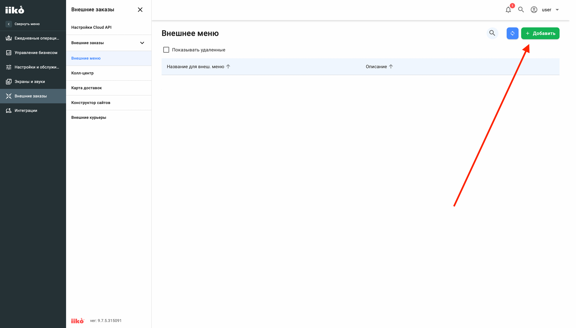Open the user dropdown arrow
This screenshot has width=576, height=328.
[557, 10]
